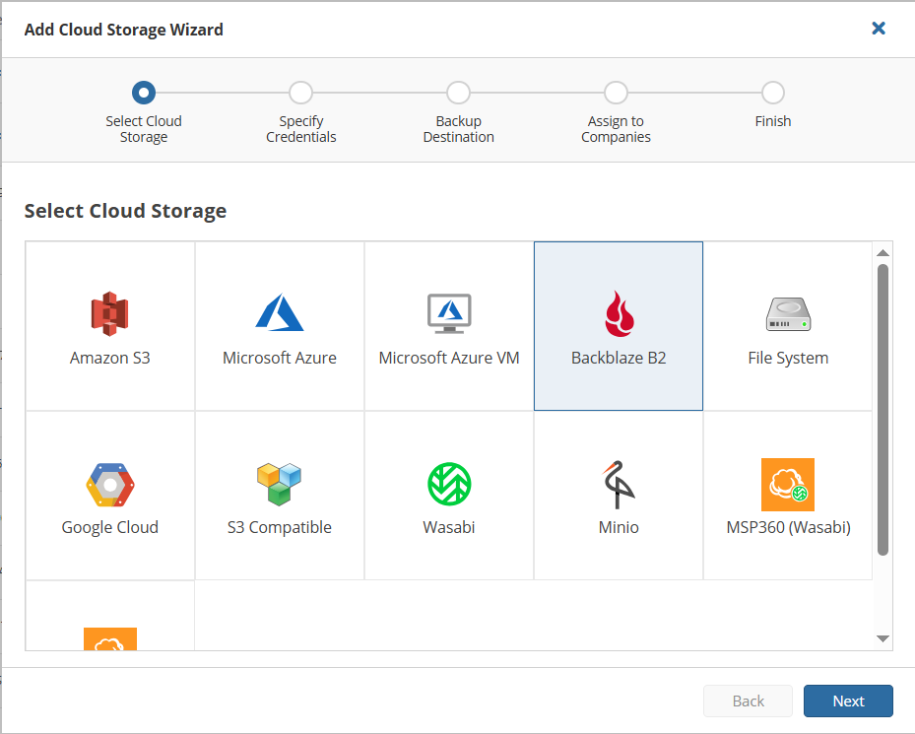
Task: Click the storage list scrollbar thumb
Action: pos(882,410)
